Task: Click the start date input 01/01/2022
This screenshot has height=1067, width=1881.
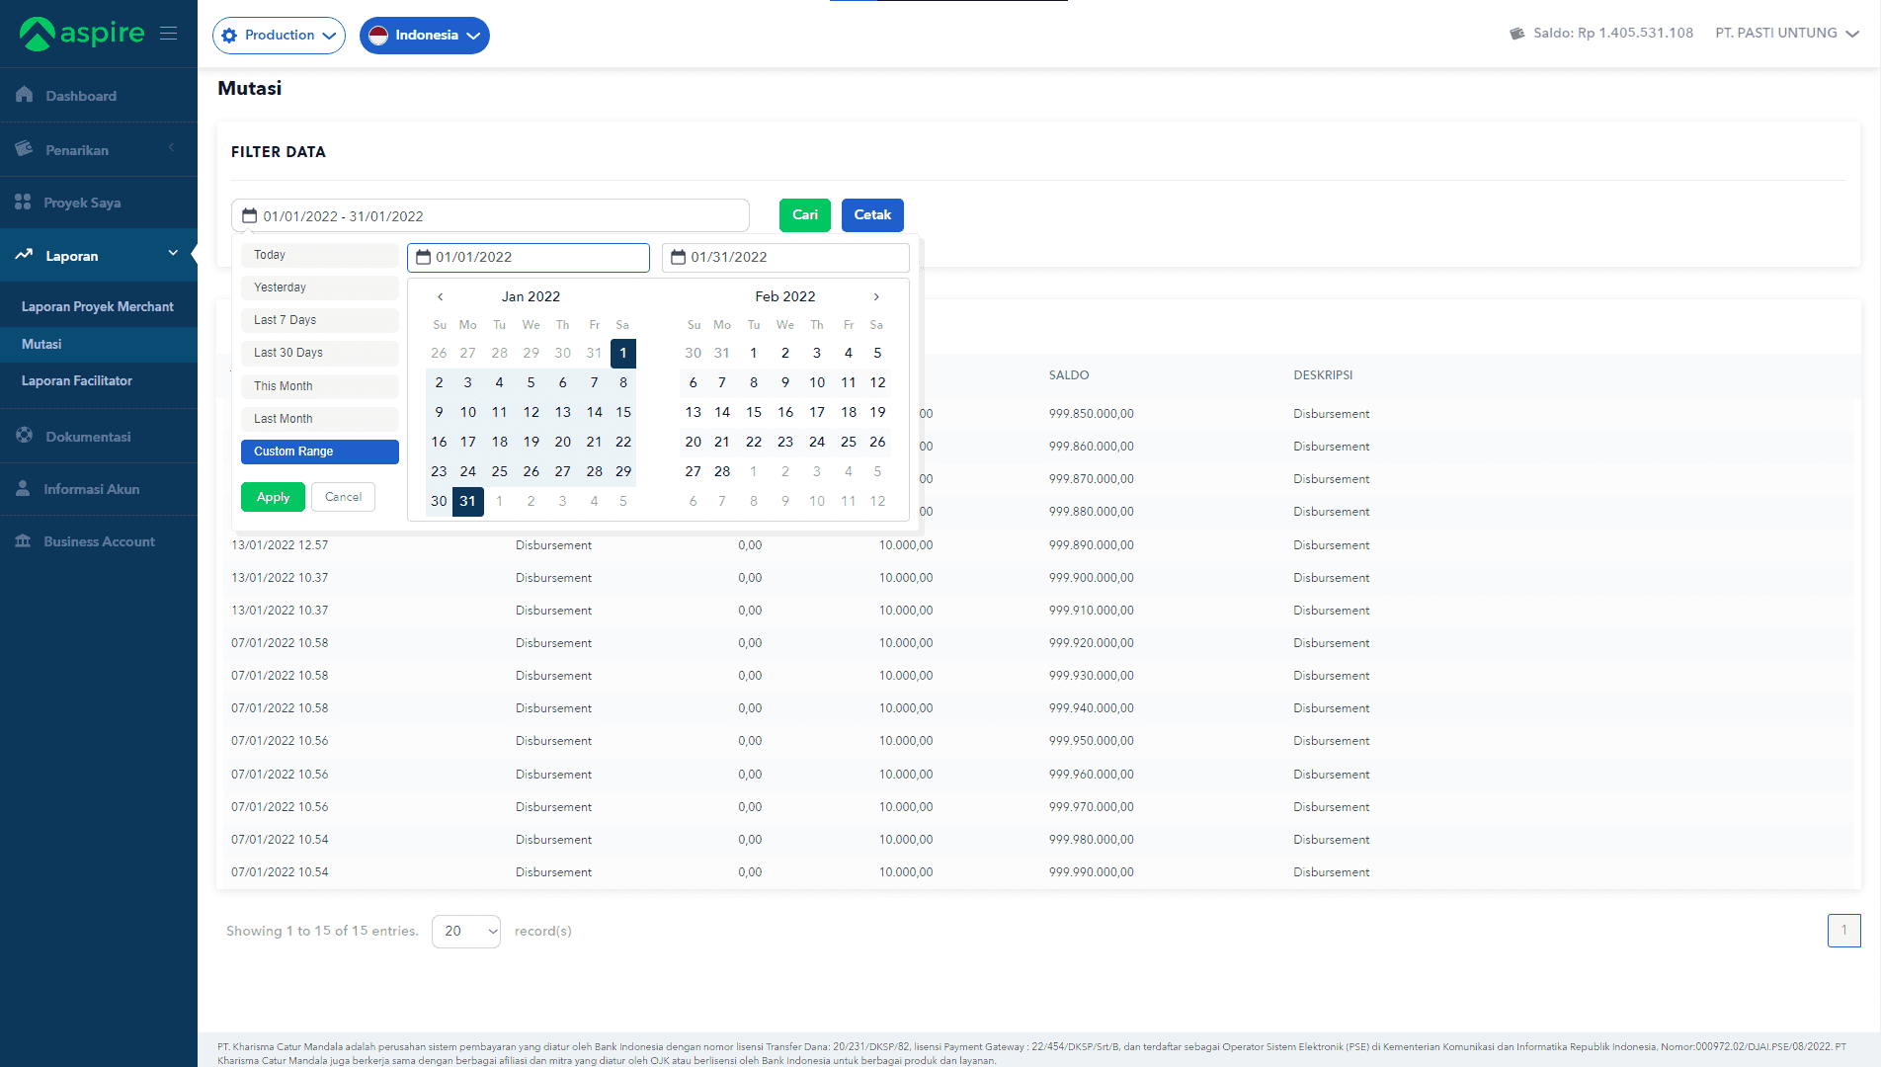Action: [x=529, y=257]
